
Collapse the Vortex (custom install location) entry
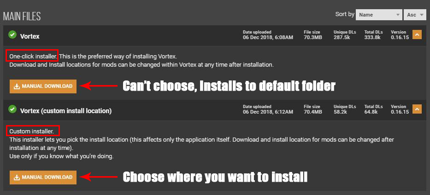coord(417,109)
